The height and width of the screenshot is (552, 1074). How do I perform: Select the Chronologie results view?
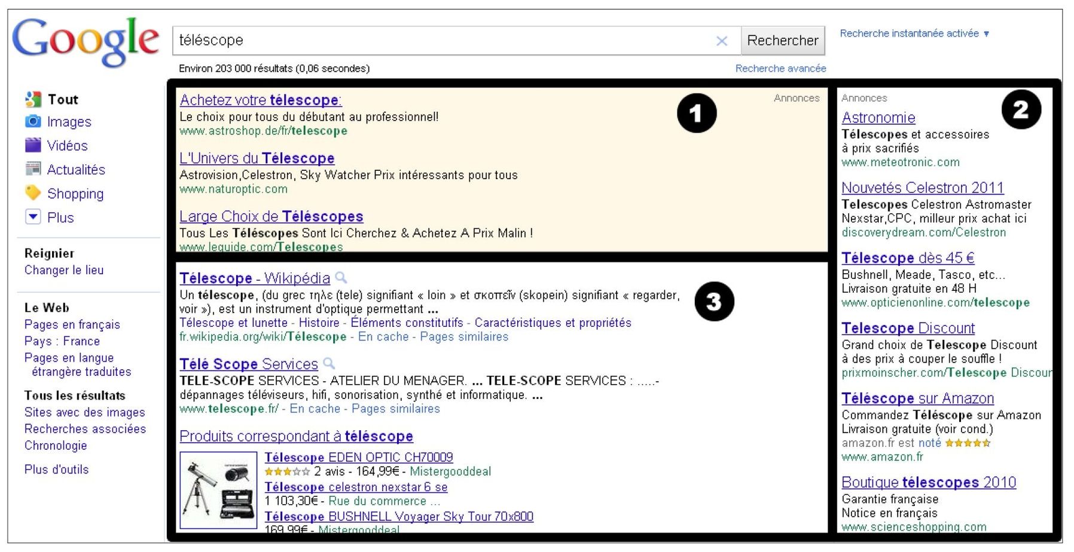coord(56,445)
